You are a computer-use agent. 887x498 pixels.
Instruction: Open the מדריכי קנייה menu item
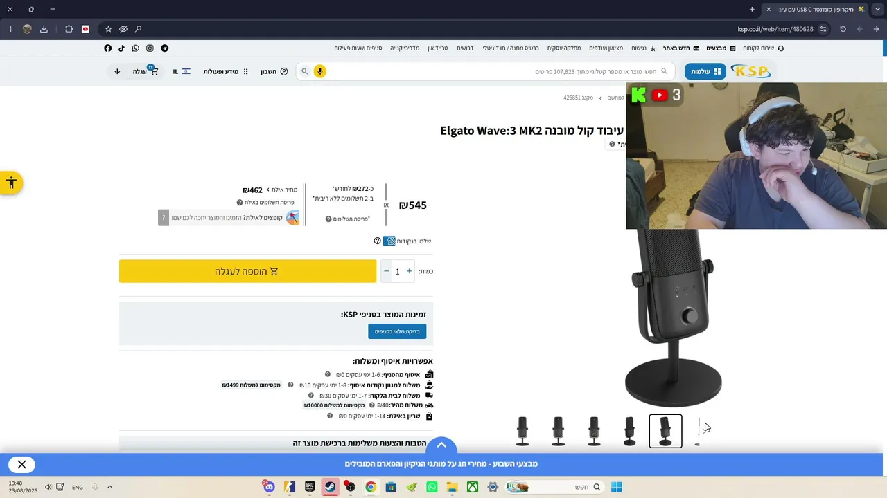point(405,48)
